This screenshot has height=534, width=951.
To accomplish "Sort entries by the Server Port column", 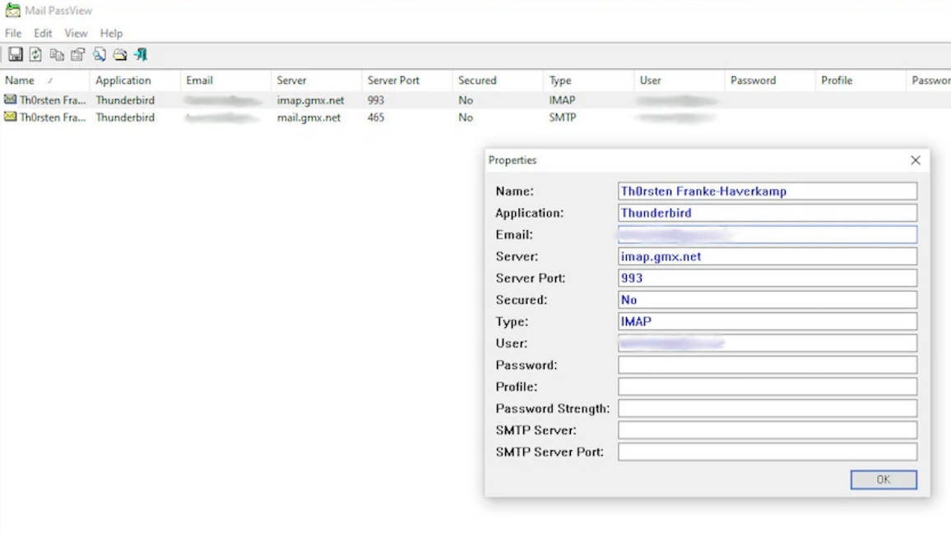I will pyautogui.click(x=395, y=80).
